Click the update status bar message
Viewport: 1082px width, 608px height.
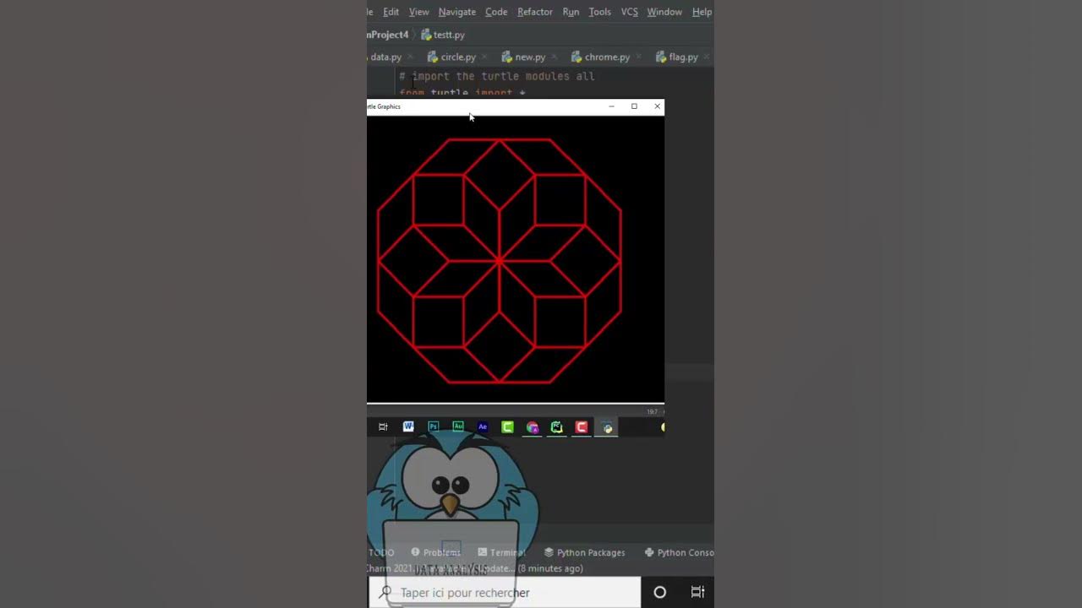point(476,568)
